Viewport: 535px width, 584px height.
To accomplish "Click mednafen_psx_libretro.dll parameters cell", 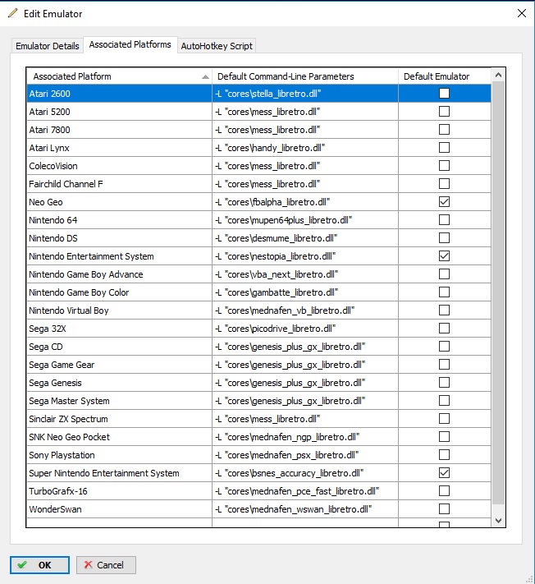I will [x=305, y=455].
